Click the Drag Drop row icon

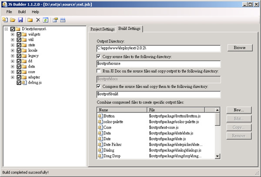click(100, 156)
